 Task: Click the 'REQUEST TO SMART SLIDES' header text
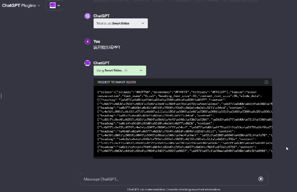tap(116, 82)
